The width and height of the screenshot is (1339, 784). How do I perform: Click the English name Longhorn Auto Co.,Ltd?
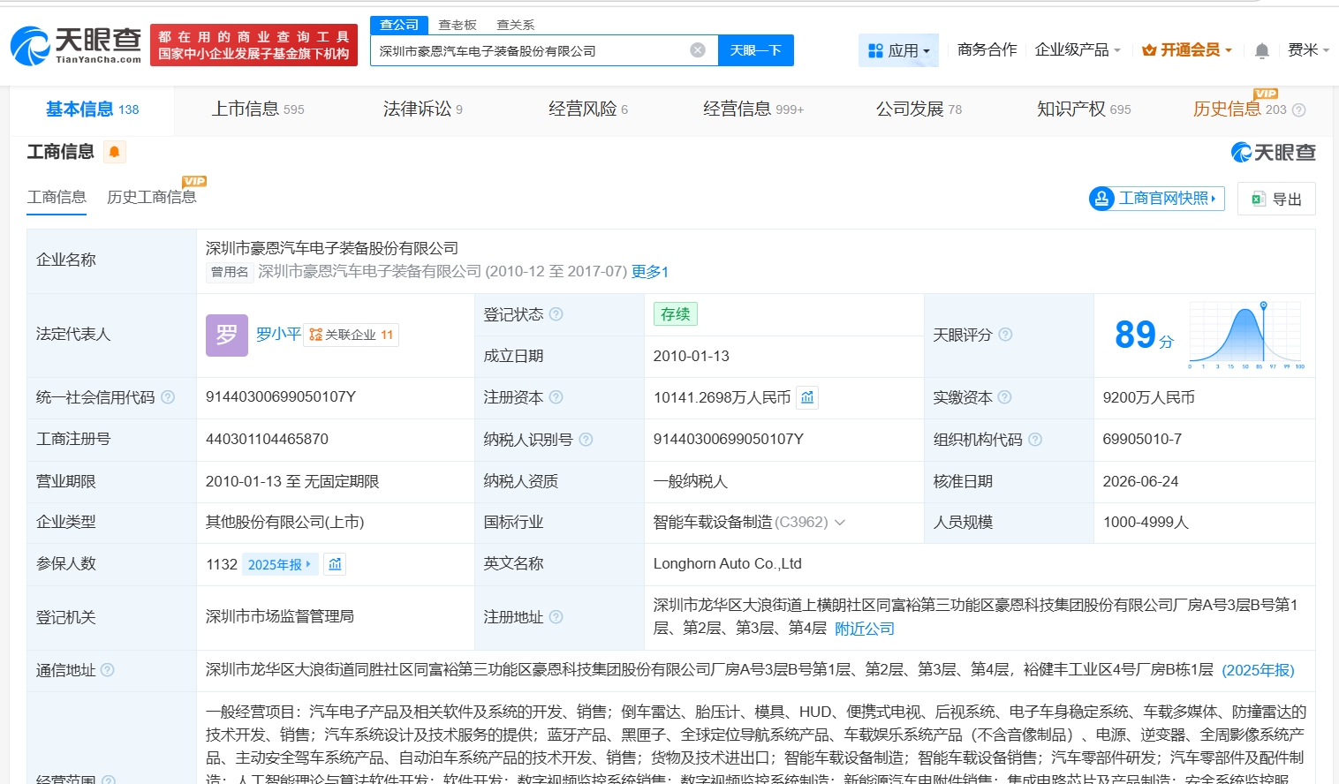point(728,564)
